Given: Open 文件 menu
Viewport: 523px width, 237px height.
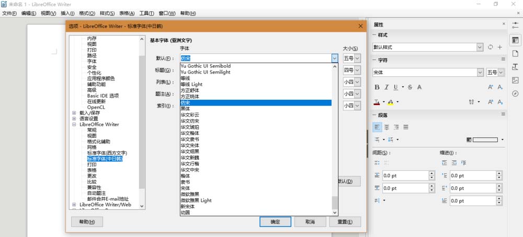Looking at the screenshot, I should click(x=9, y=14).
